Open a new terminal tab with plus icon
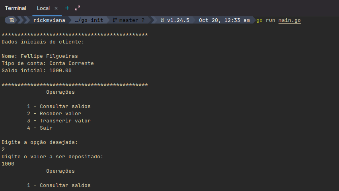The width and height of the screenshot is (339, 191). [67, 8]
